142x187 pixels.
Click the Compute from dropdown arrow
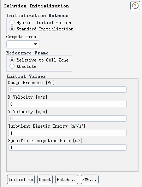click(35, 44)
